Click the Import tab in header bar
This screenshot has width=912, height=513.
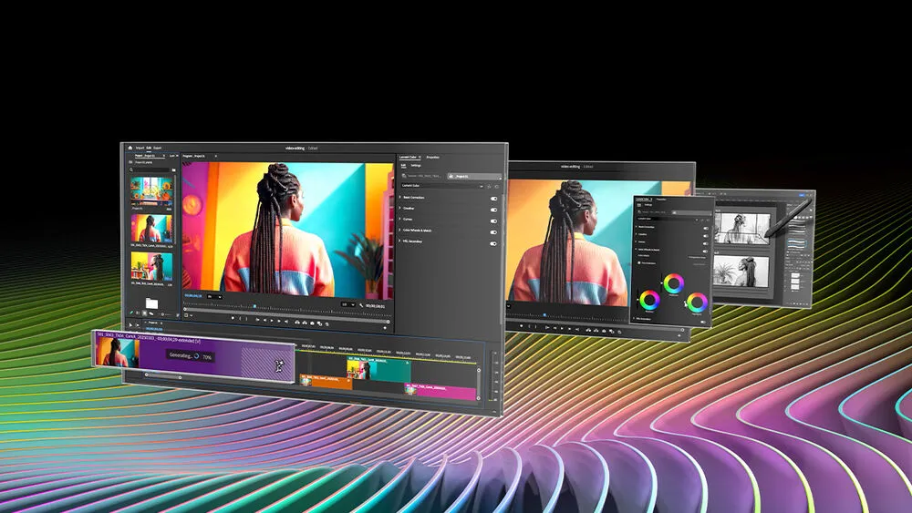(140, 148)
